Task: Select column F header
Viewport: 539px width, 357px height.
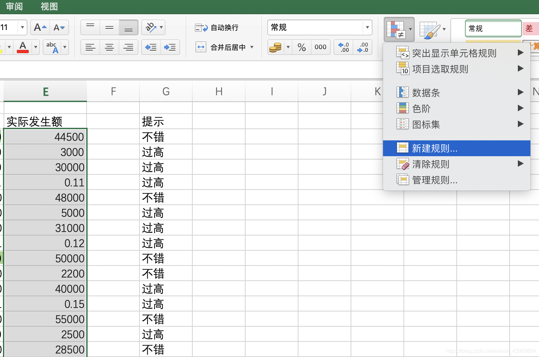Action: click(x=113, y=91)
